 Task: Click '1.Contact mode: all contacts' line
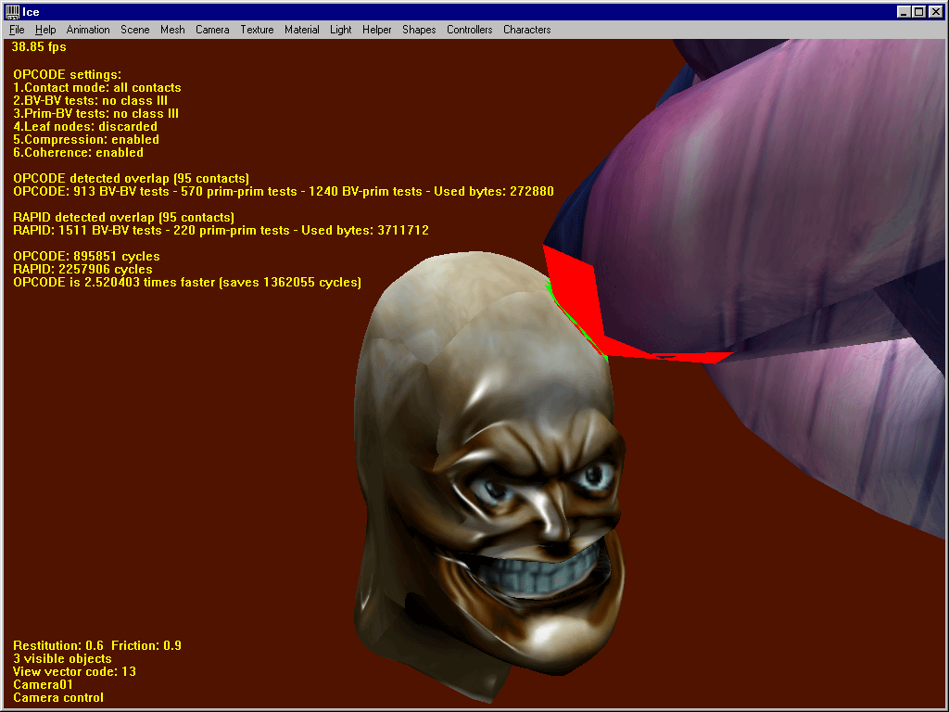(96, 88)
